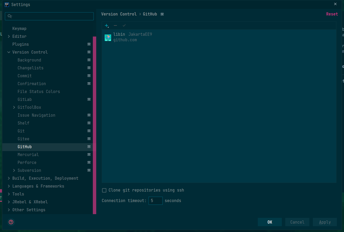Screen dimensions: 344x232
Task: Enable Clone git repositories using ssh
Action: (x=104, y=190)
